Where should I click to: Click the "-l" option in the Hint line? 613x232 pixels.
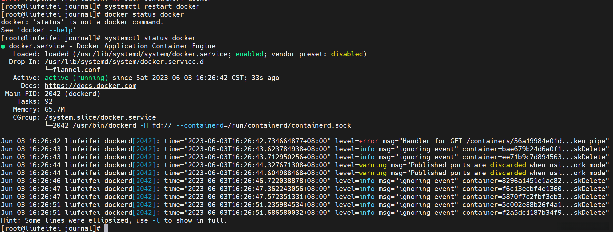pos(156,221)
